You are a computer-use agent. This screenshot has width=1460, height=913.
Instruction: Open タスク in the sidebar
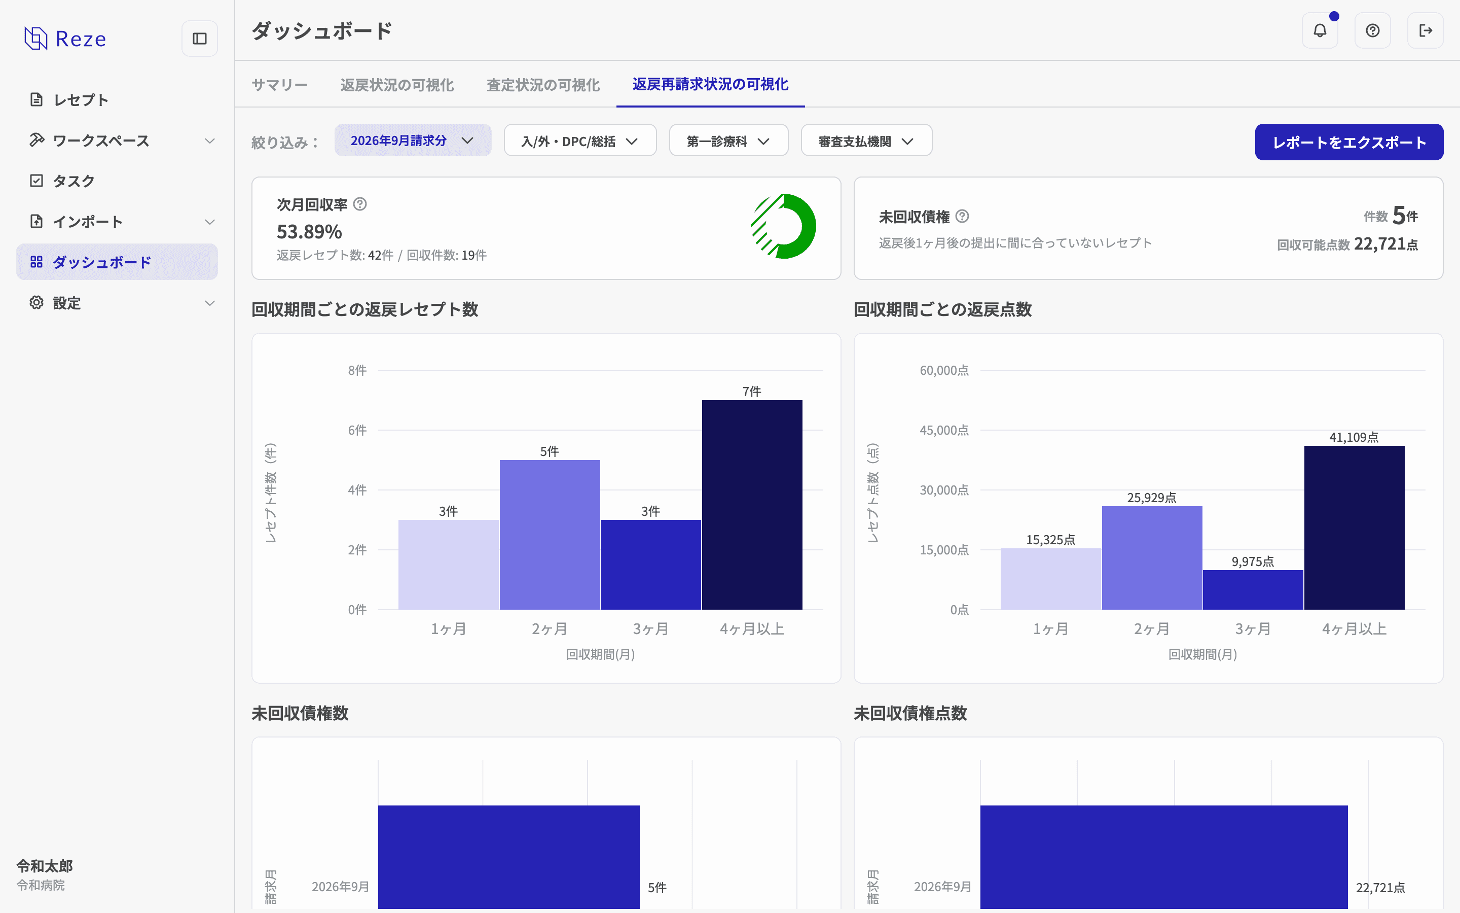(x=117, y=181)
